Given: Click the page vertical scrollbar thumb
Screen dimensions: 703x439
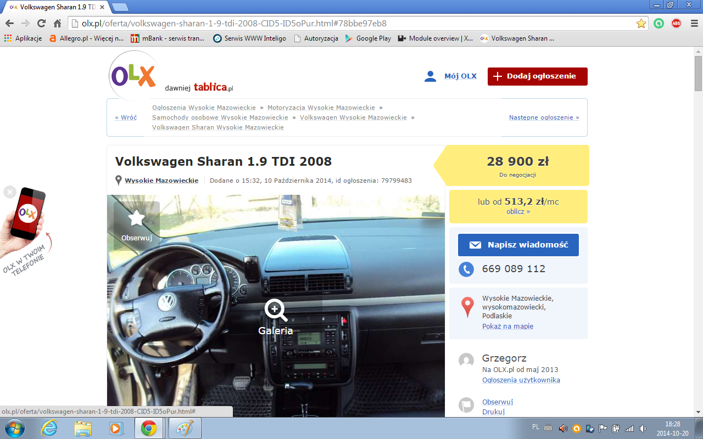Looking at the screenshot, I should 698,73.
